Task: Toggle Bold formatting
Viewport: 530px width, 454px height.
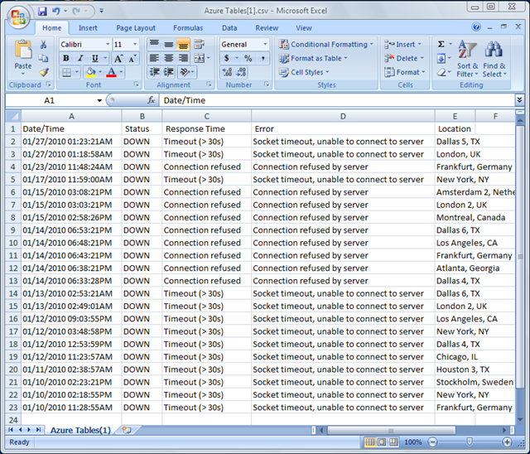Action: pyautogui.click(x=66, y=59)
